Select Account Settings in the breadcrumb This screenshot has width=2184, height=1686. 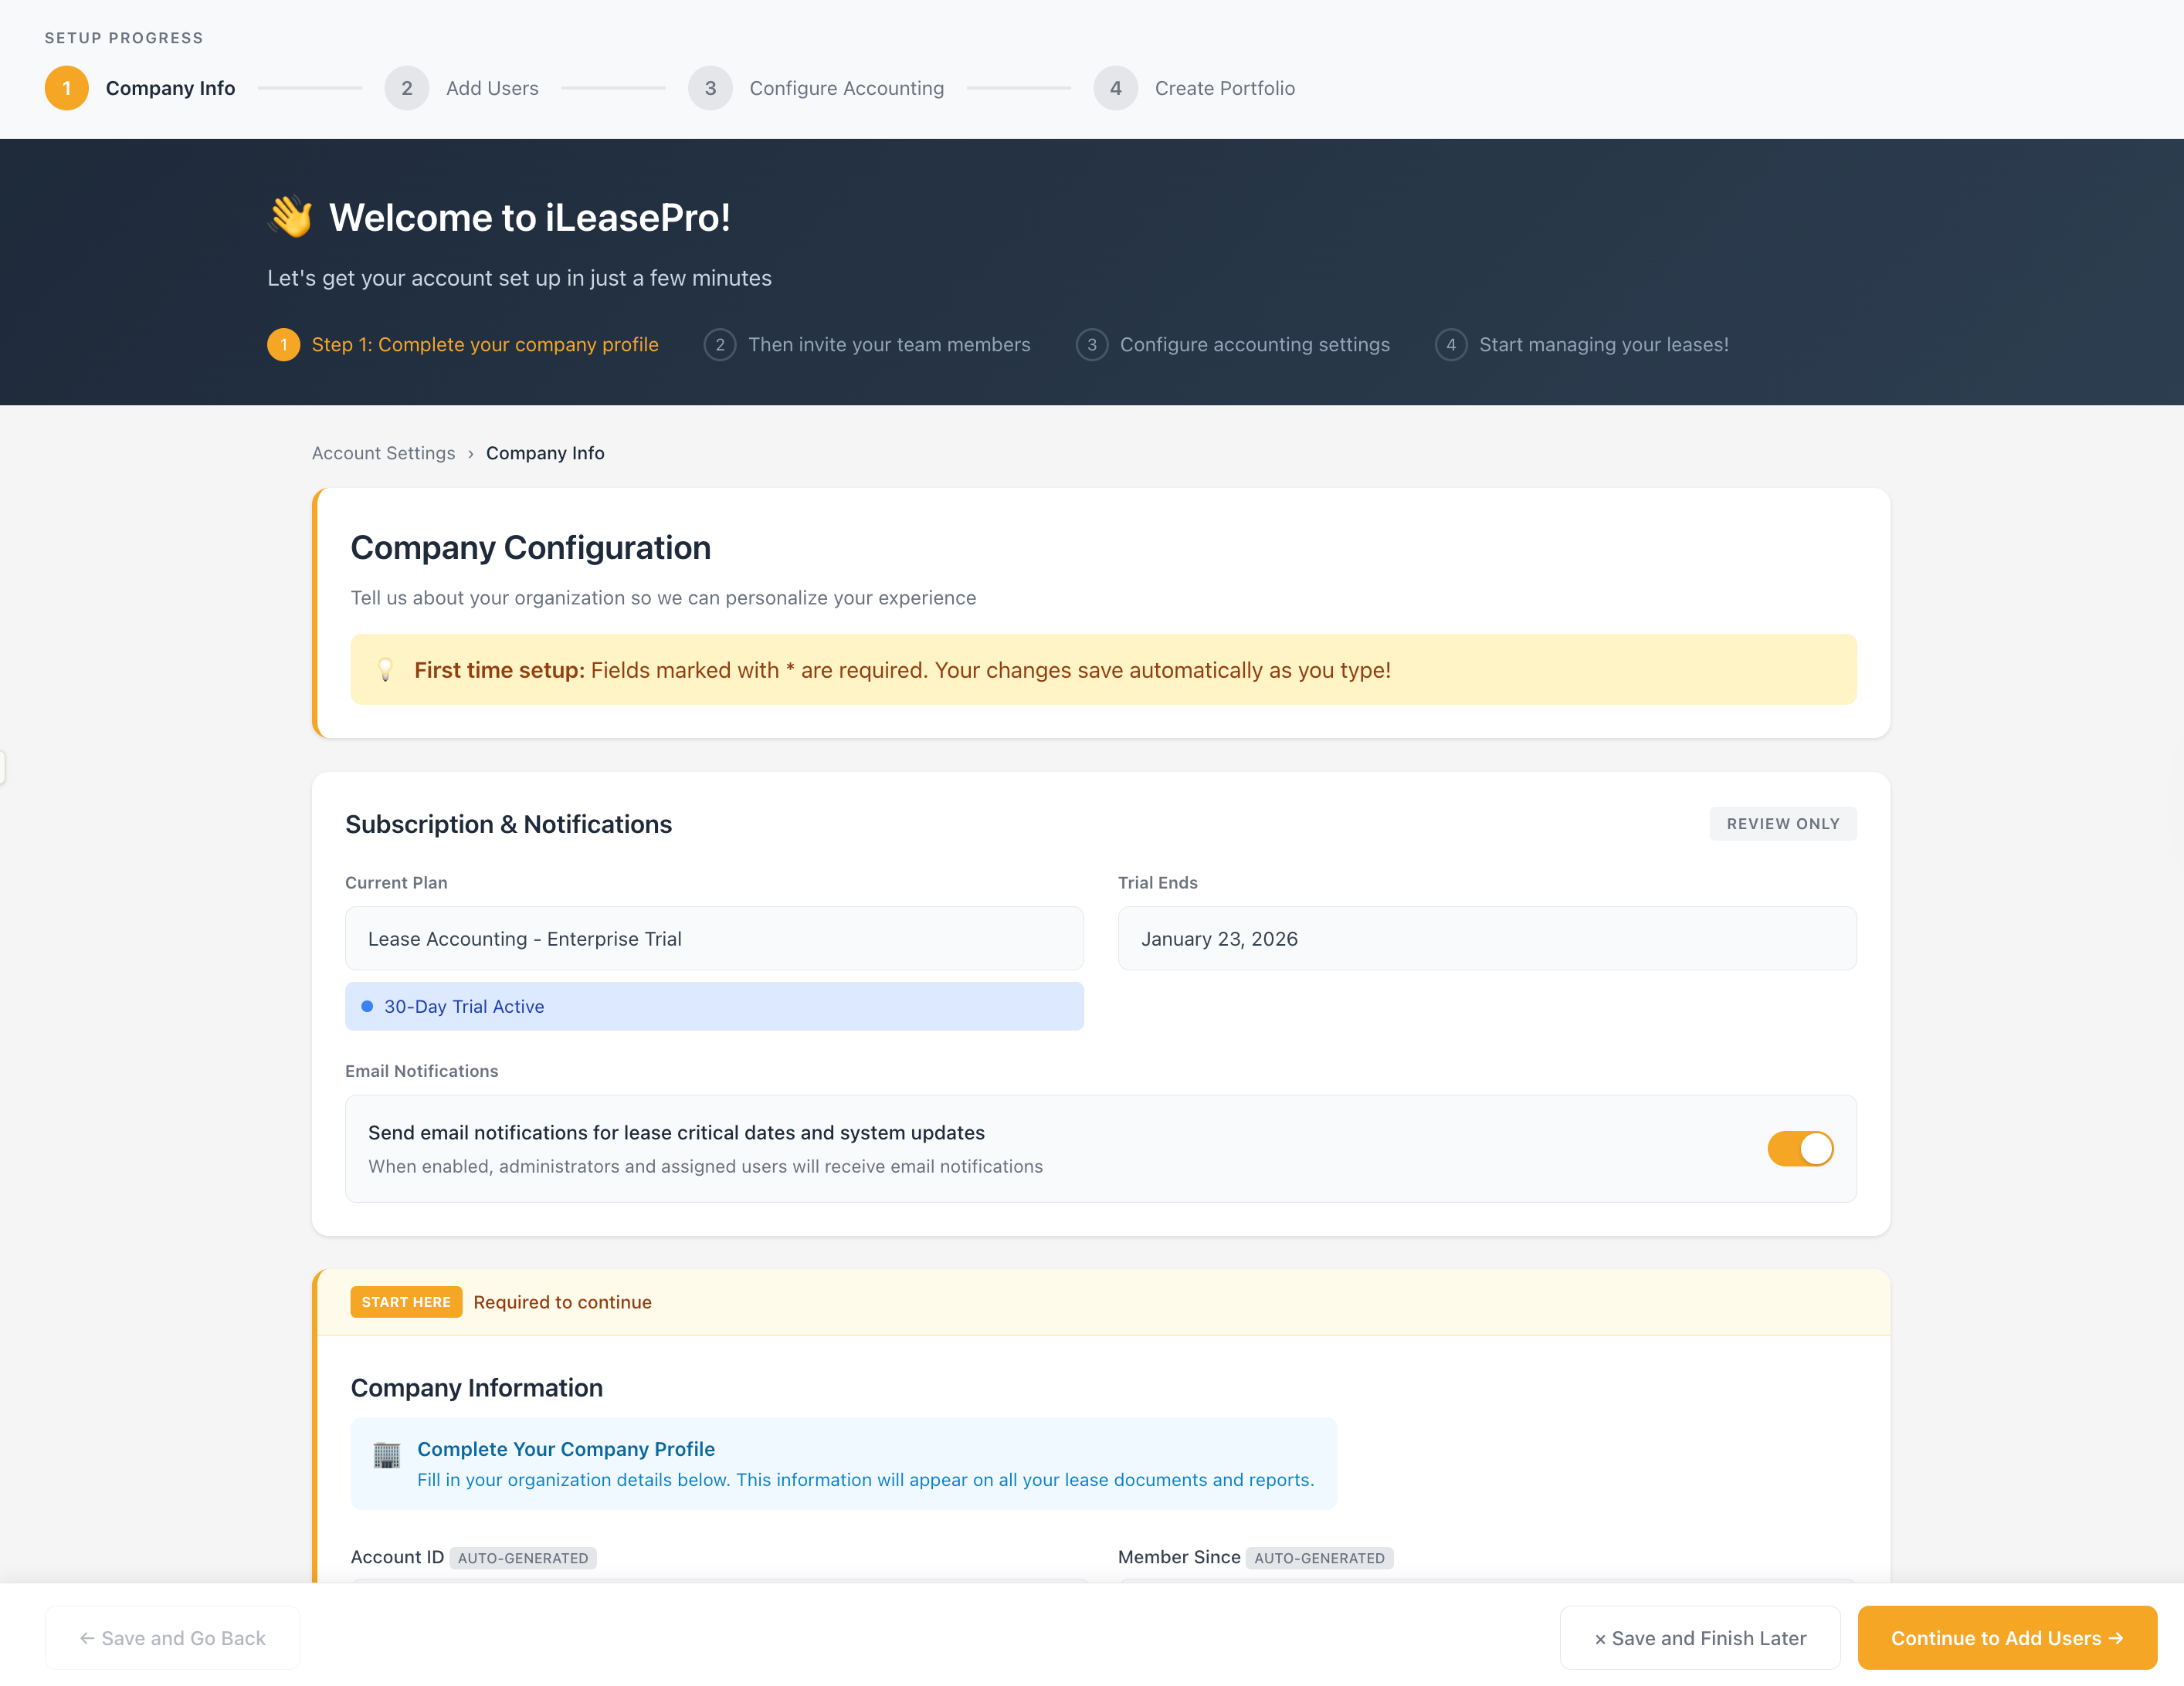[383, 452]
